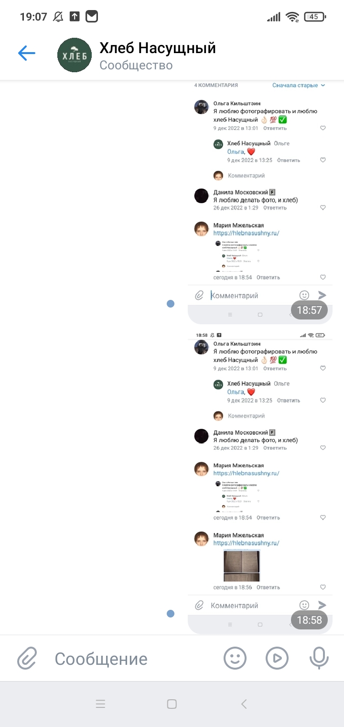Viewport: 344px width, 727px height.
Task: Tap the Сообщество subtitle under title
Action: coord(136,65)
